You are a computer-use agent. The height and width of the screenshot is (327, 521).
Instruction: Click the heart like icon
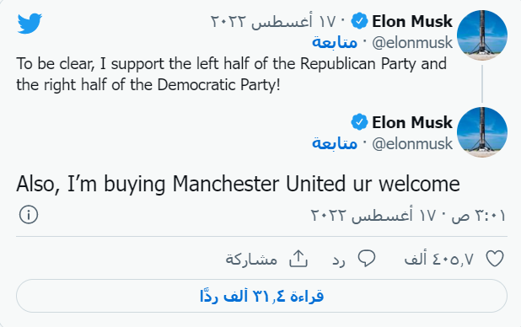[495, 259]
